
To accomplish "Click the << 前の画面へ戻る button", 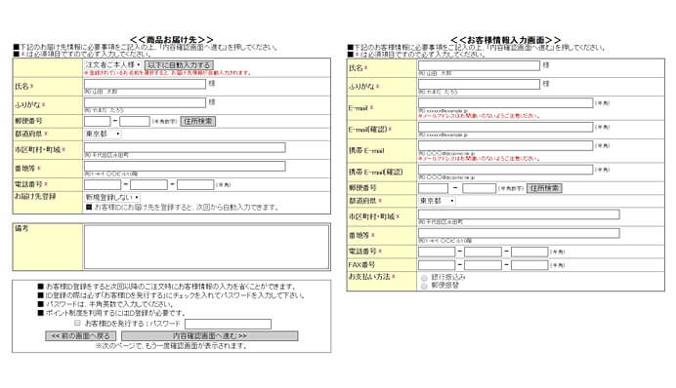I will 81,336.
